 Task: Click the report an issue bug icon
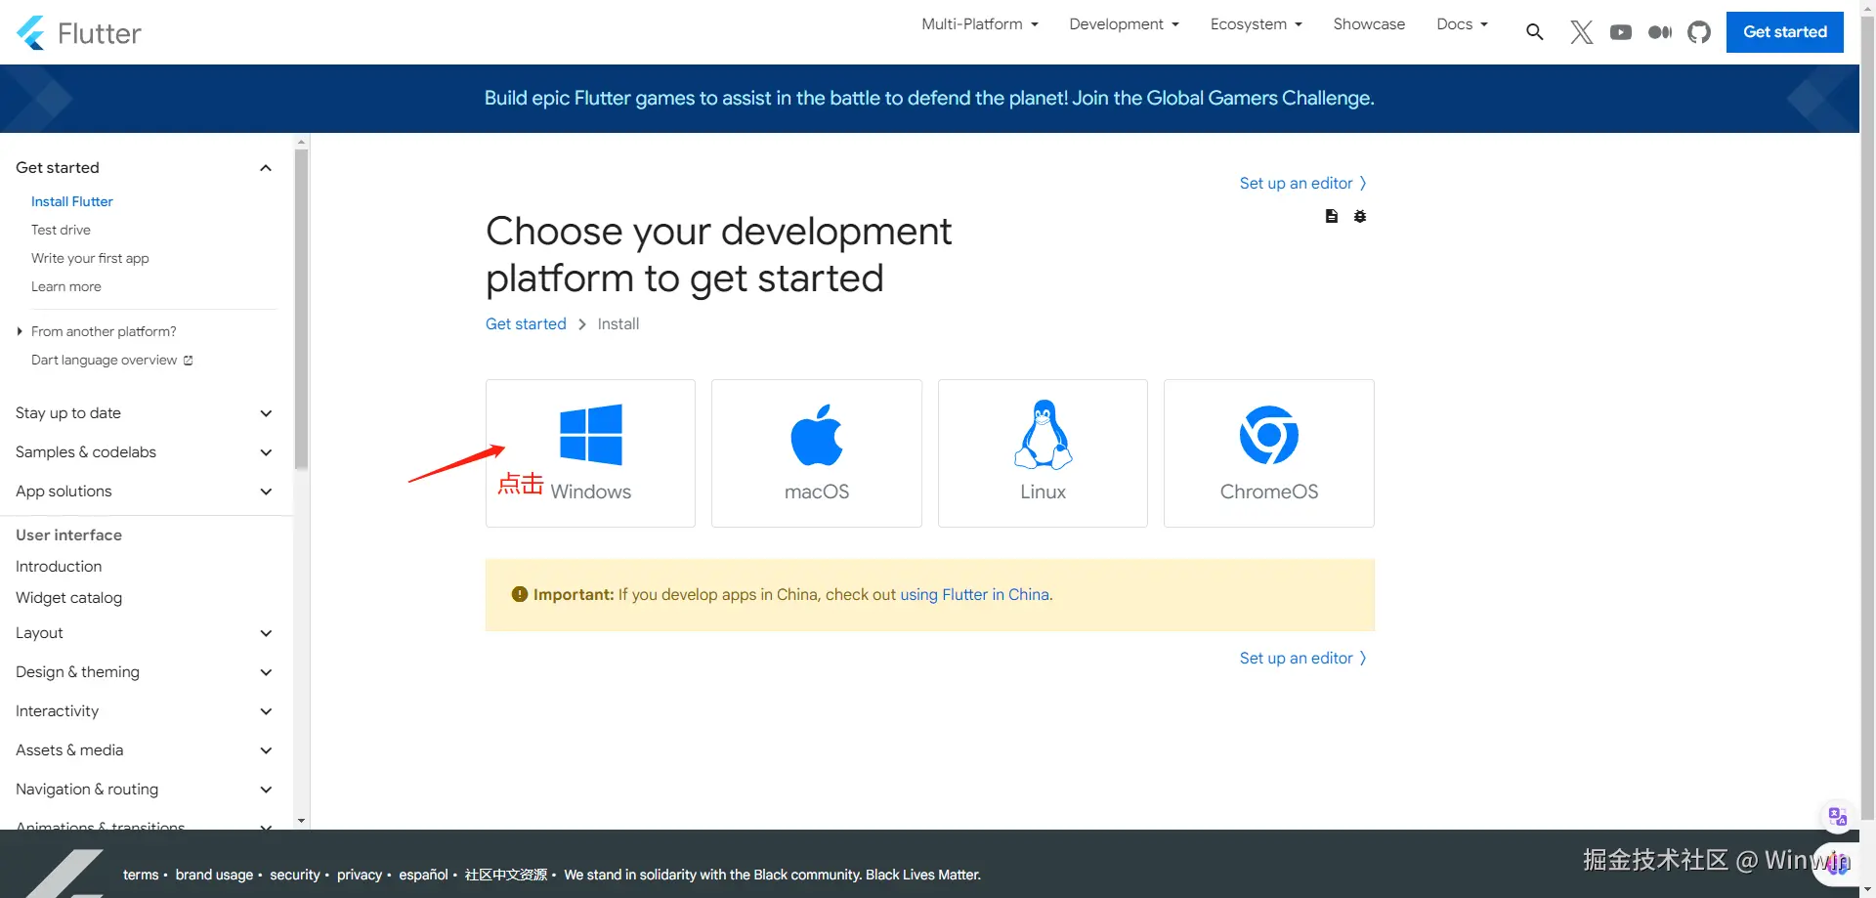tap(1360, 216)
